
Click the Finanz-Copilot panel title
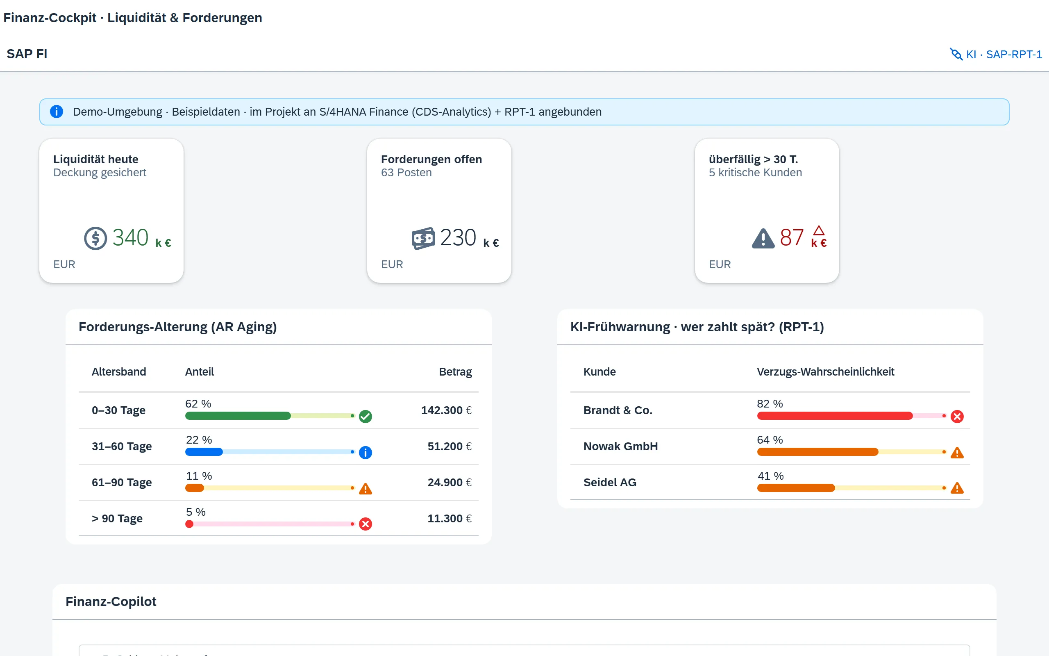pyautogui.click(x=111, y=601)
